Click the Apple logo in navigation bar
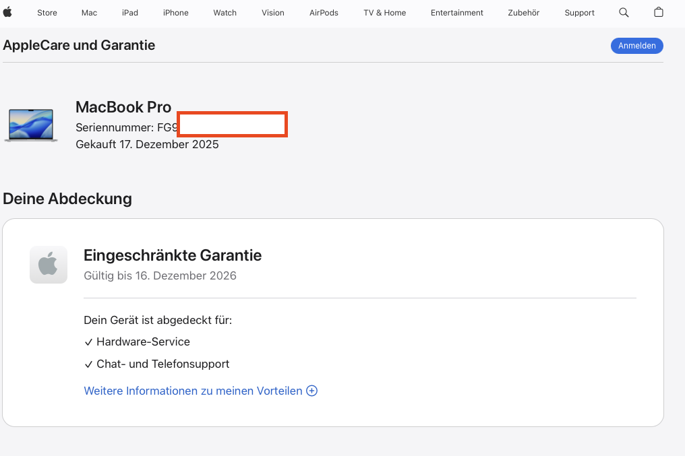The width and height of the screenshot is (685, 456). click(x=8, y=12)
